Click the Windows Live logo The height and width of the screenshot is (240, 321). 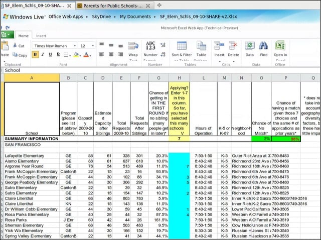tap(24, 16)
